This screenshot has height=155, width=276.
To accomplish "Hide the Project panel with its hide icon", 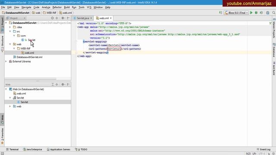I will [68, 18].
